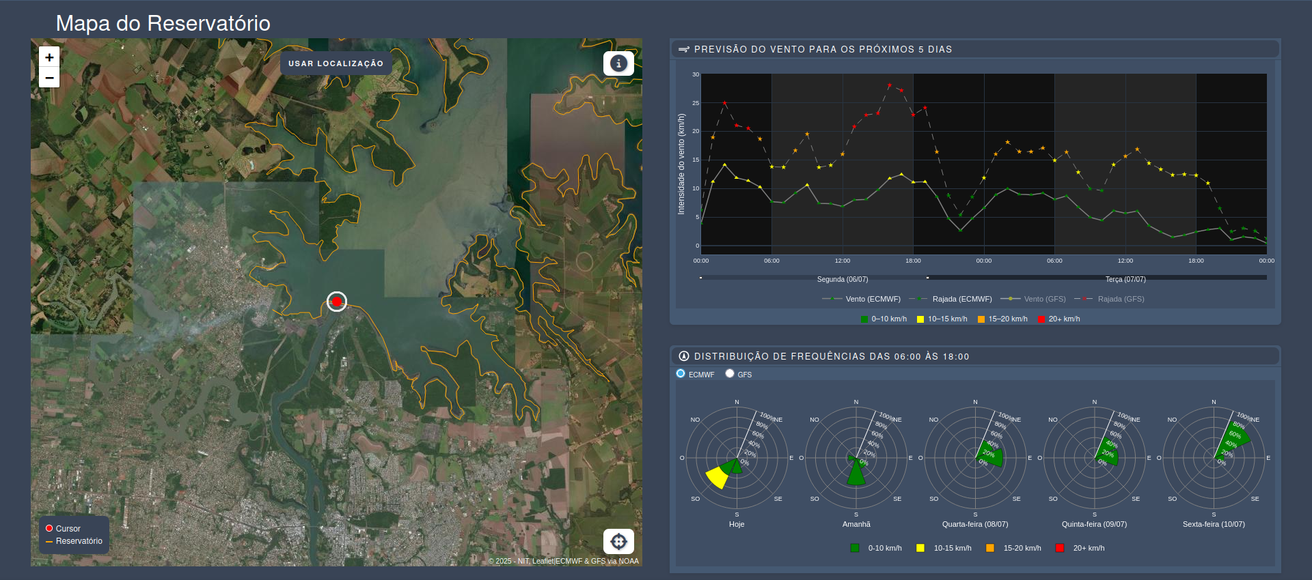Zoom out on the reservoir map
Screen dimensions: 1312x580
tap(49, 78)
